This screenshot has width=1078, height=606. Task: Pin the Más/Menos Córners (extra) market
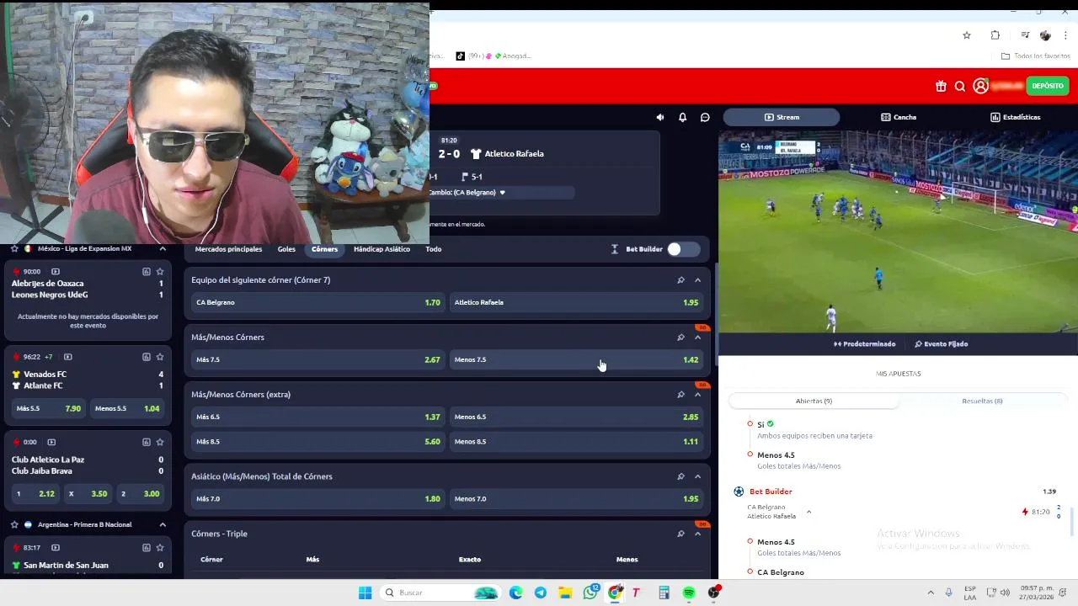click(x=680, y=395)
